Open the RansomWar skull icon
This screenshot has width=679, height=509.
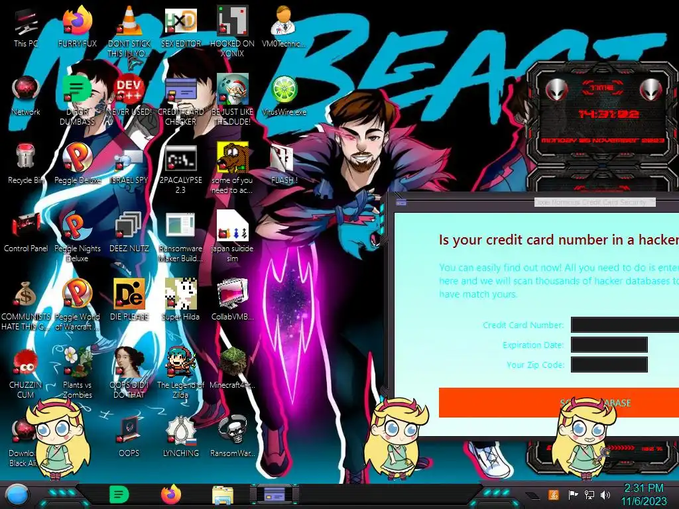[232, 437]
